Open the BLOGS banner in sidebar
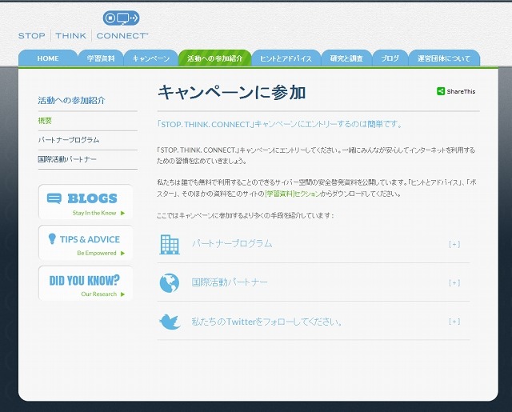Screen dimensions: 512x412 [x=85, y=202]
